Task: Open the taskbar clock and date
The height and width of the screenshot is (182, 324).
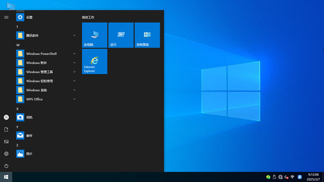Action: click(x=313, y=177)
